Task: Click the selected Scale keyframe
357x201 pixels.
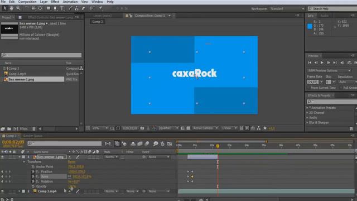Action: point(192,176)
